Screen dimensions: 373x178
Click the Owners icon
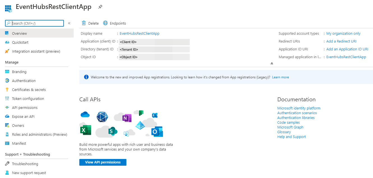point(7,125)
